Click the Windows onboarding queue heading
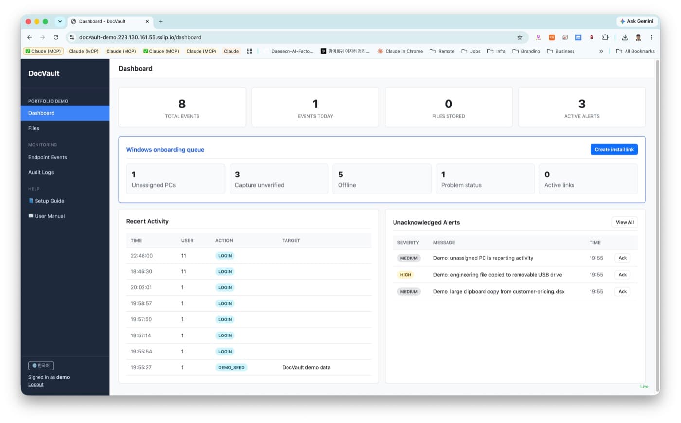 (165, 150)
